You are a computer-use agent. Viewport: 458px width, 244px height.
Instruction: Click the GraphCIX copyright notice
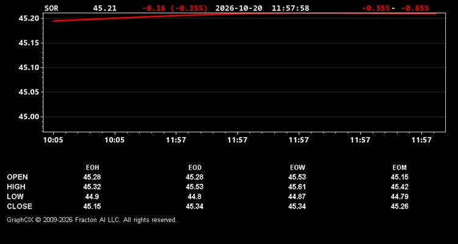pyautogui.click(x=92, y=220)
